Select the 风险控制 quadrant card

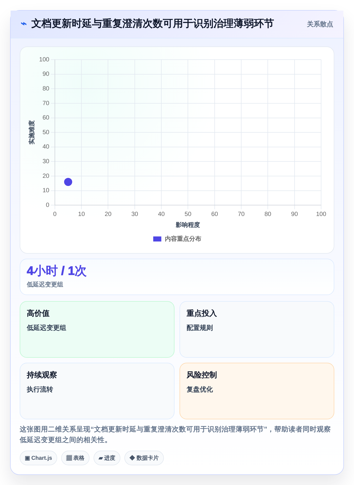pos(257,391)
